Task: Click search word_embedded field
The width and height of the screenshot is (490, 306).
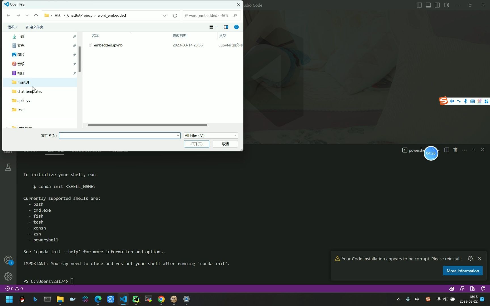Action: 208,16
